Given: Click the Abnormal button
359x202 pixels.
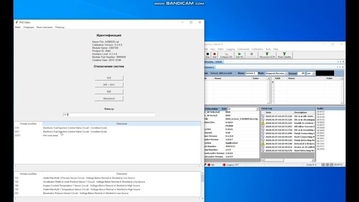Looking at the screenshot, I should point(109,99).
